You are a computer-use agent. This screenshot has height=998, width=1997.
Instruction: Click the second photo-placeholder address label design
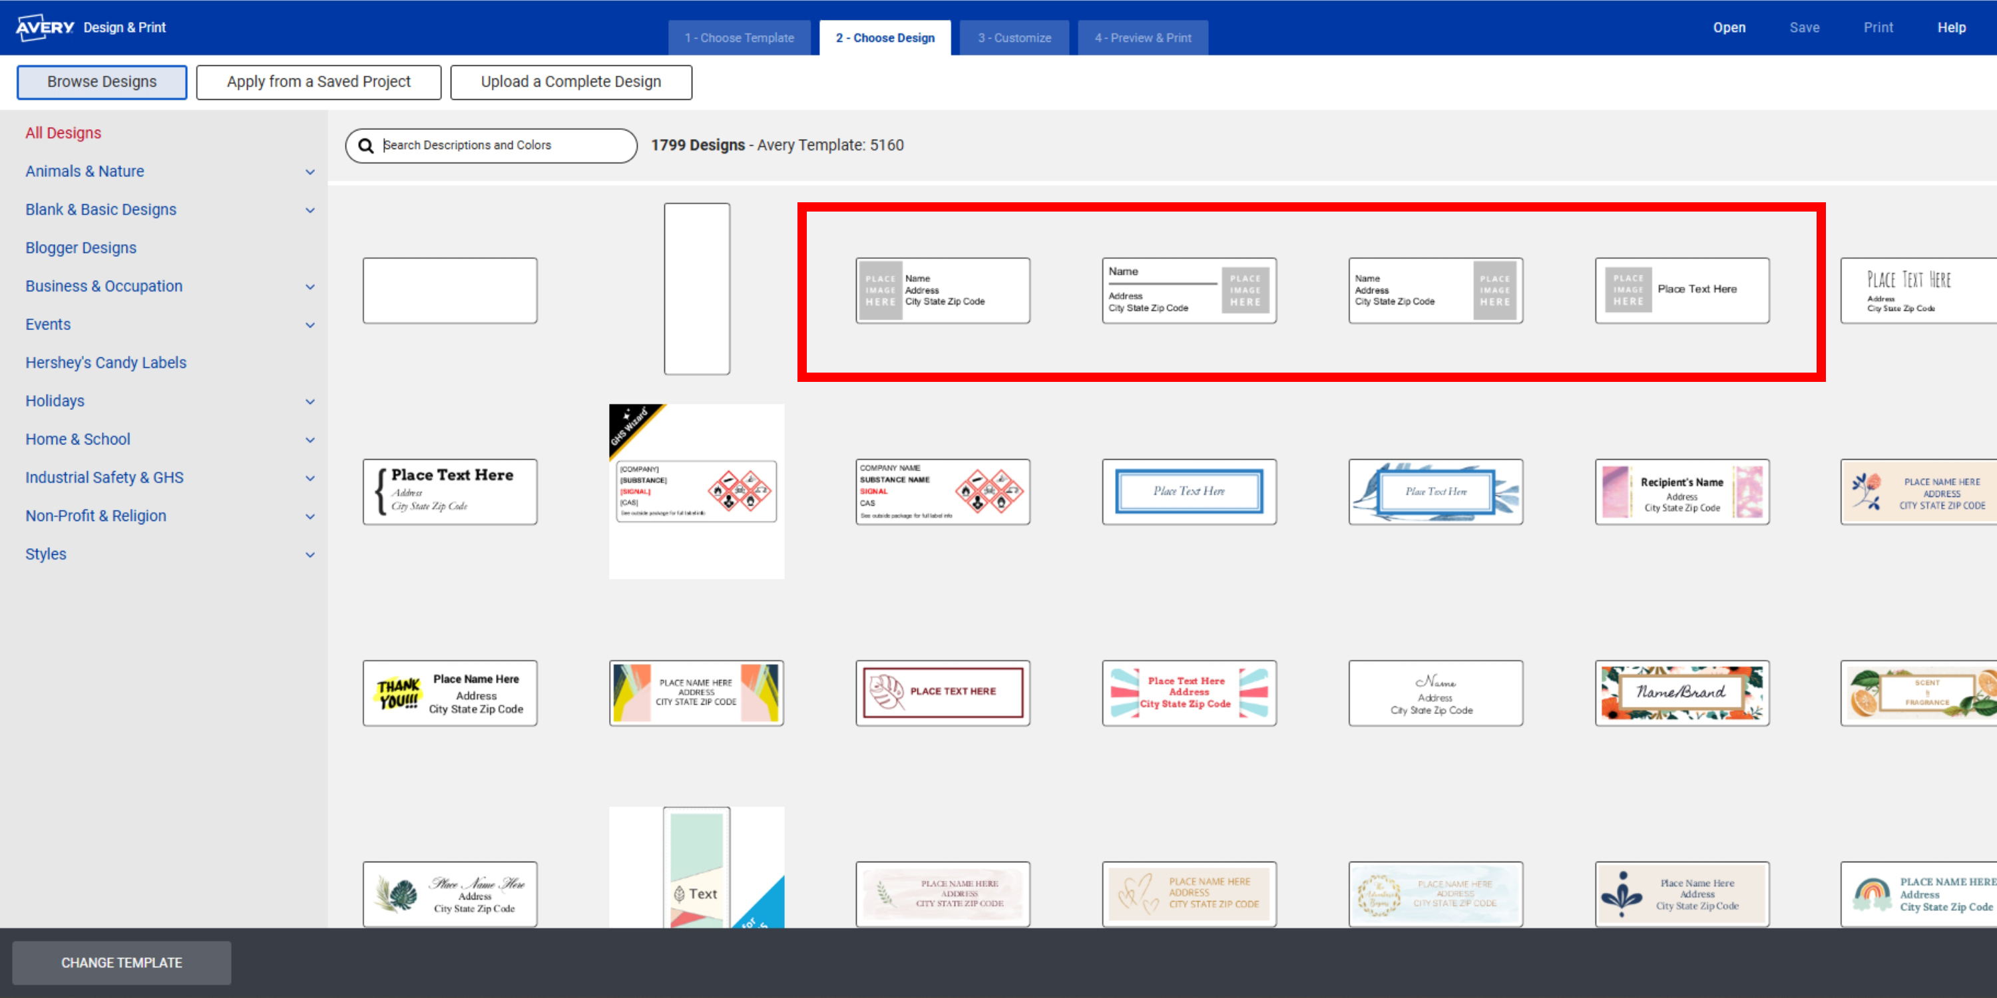[x=1188, y=290]
